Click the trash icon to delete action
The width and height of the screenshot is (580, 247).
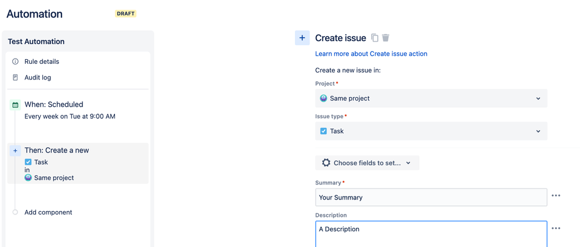click(386, 38)
